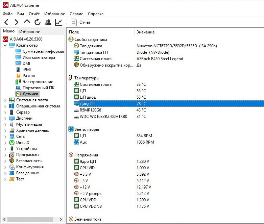
Task: Click the Безопасность shield icon in tree
Action: 11,161
